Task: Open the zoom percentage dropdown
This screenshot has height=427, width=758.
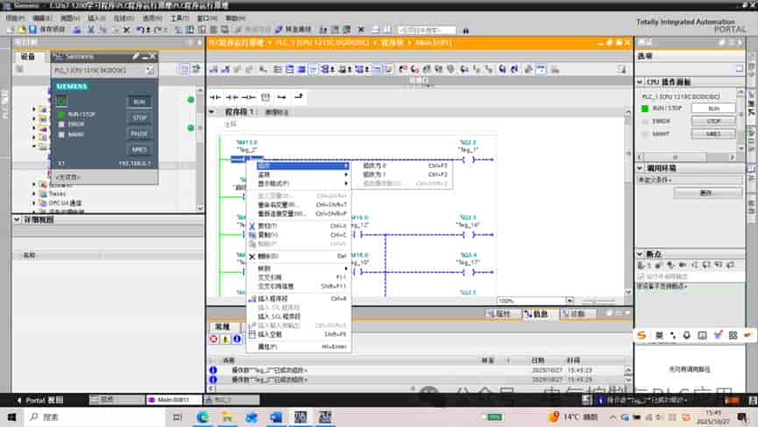Action: [570, 300]
